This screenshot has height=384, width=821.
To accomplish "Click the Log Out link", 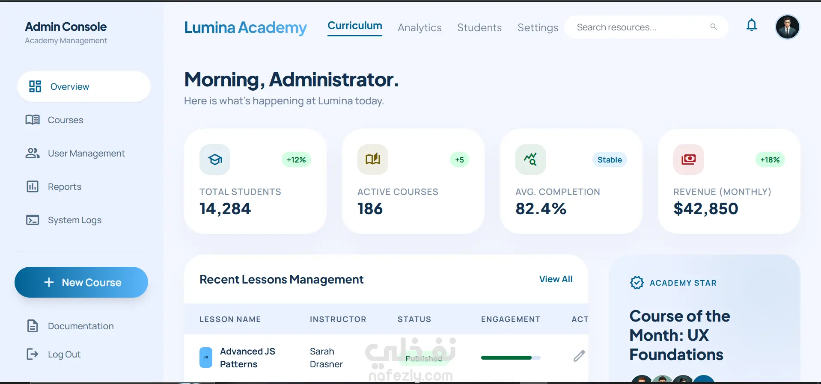I will point(64,354).
